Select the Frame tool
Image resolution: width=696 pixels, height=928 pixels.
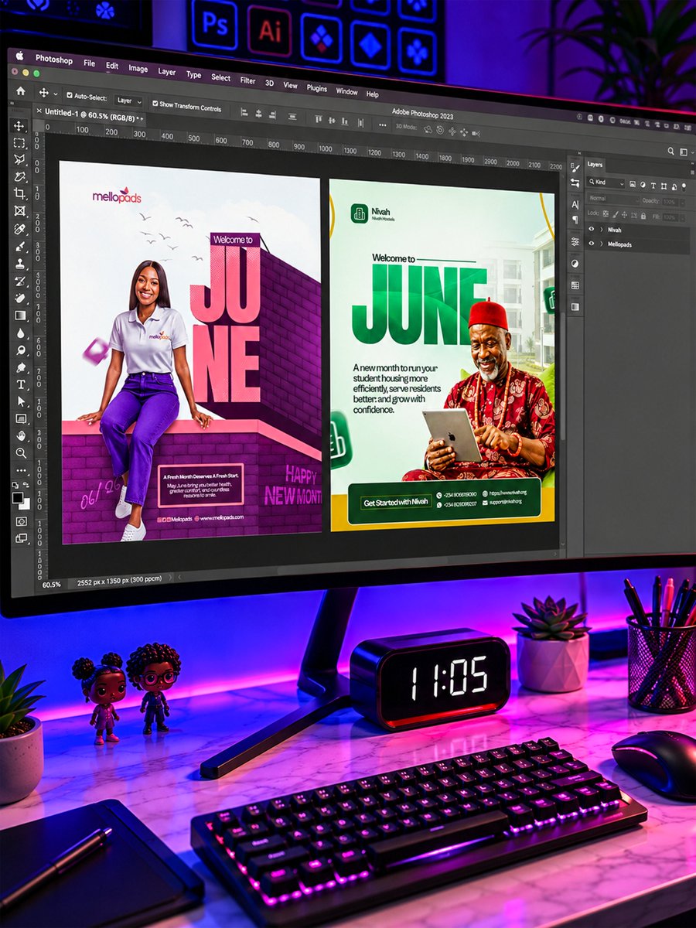tap(19, 210)
